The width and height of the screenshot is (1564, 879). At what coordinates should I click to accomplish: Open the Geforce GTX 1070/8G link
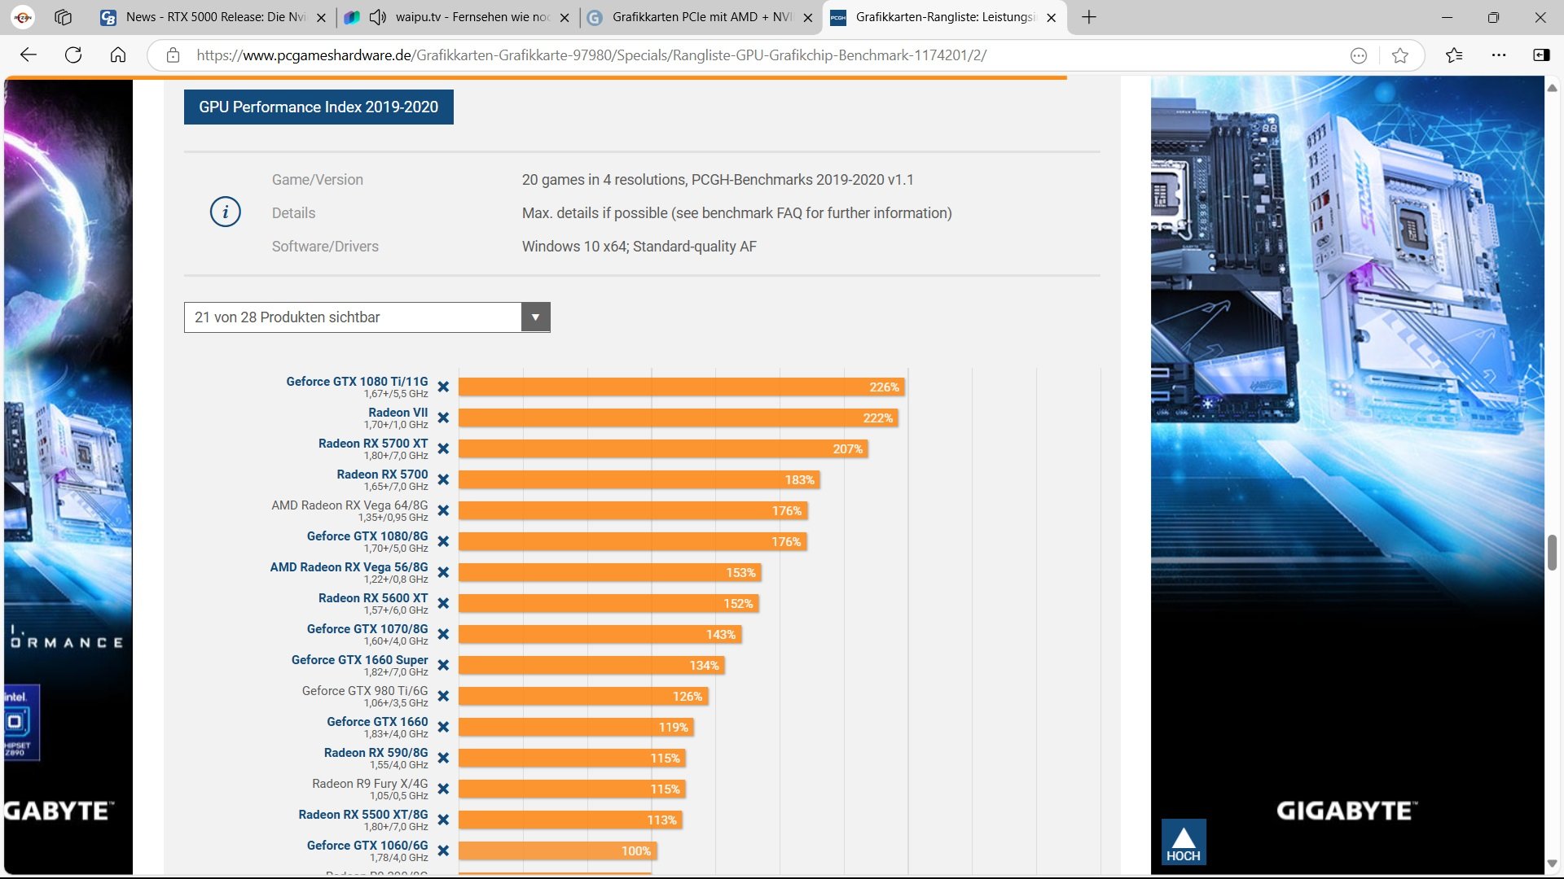tap(367, 629)
